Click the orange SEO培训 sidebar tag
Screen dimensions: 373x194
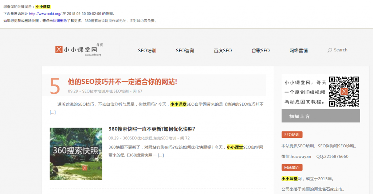(x=292, y=135)
